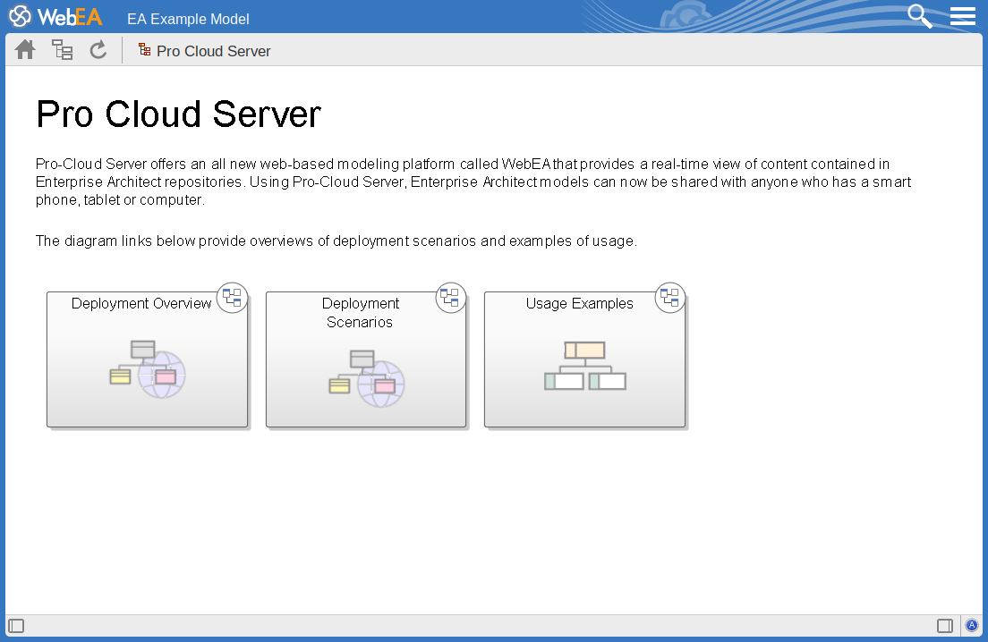Toggle the left panel from the status bar
Image resolution: width=988 pixels, height=642 pixels.
pos(15,625)
